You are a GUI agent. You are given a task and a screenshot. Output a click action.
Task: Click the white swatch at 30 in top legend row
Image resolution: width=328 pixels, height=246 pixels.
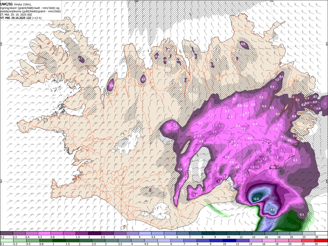321,233
